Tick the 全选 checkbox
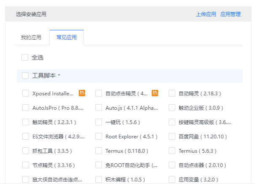 (x=25, y=57)
